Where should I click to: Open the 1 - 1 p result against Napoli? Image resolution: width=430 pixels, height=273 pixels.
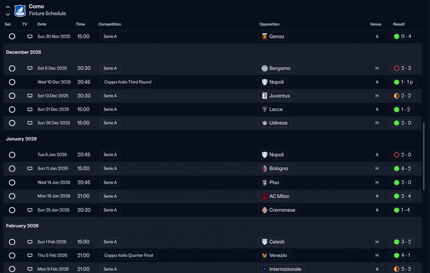(x=402, y=82)
